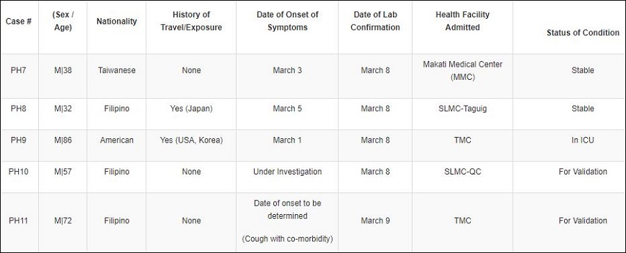Click the Yes (Japan) travel history cell
Image resolution: width=626 pixels, height=253 pixels.
coord(191,108)
